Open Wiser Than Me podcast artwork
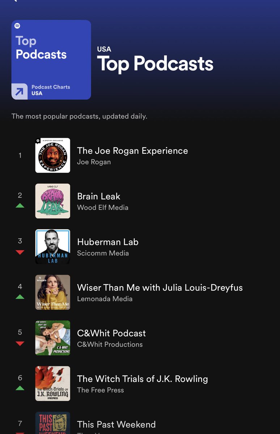This screenshot has height=434, width=280. pyautogui.click(x=53, y=292)
